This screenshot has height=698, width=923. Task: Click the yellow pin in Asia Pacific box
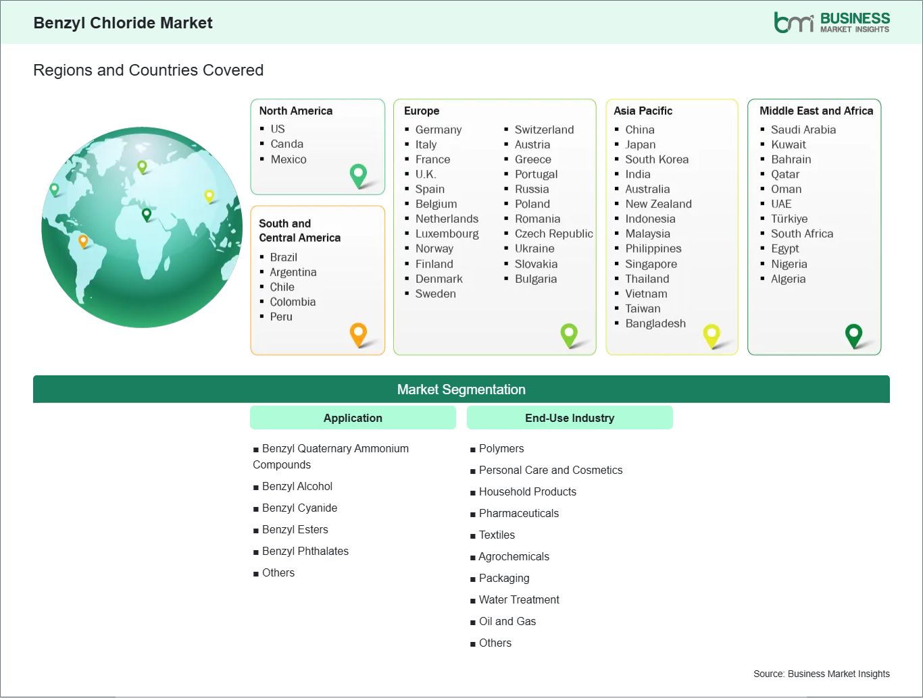coord(712,334)
